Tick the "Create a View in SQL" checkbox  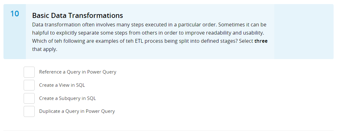point(29,85)
